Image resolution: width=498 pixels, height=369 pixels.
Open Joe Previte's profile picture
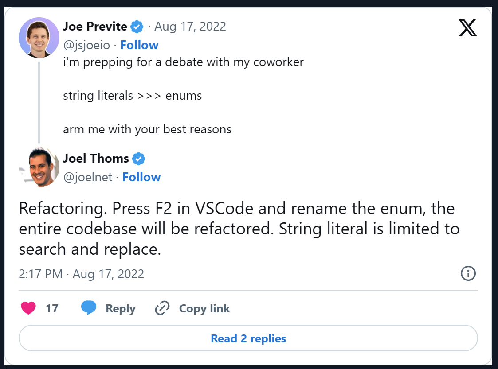pyautogui.click(x=39, y=38)
